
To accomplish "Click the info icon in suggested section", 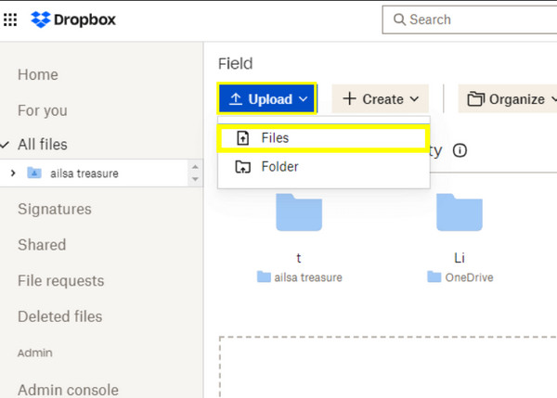I will tap(460, 150).
